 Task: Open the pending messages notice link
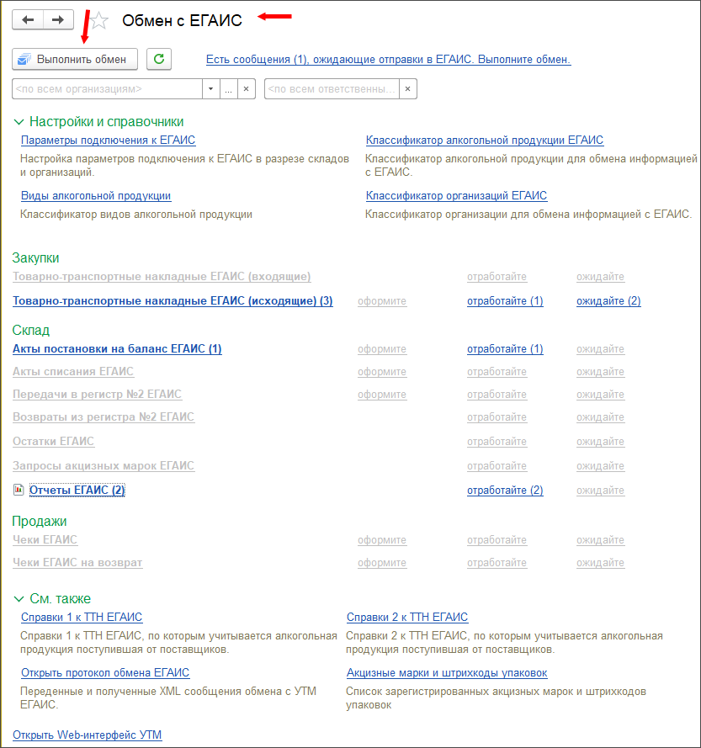[389, 60]
